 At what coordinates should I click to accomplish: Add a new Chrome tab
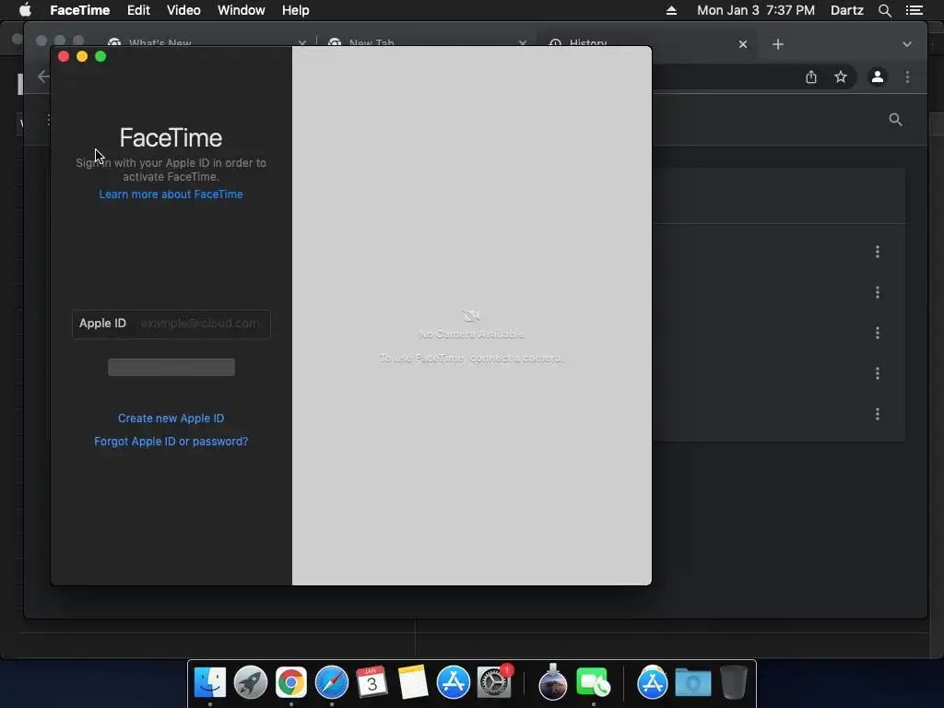click(778, 44)
